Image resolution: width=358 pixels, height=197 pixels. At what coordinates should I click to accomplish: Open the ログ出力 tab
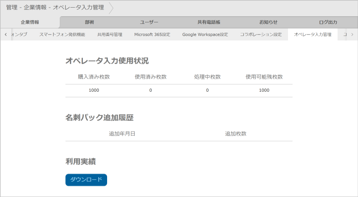pyautogui.click(x=328, y=22)
